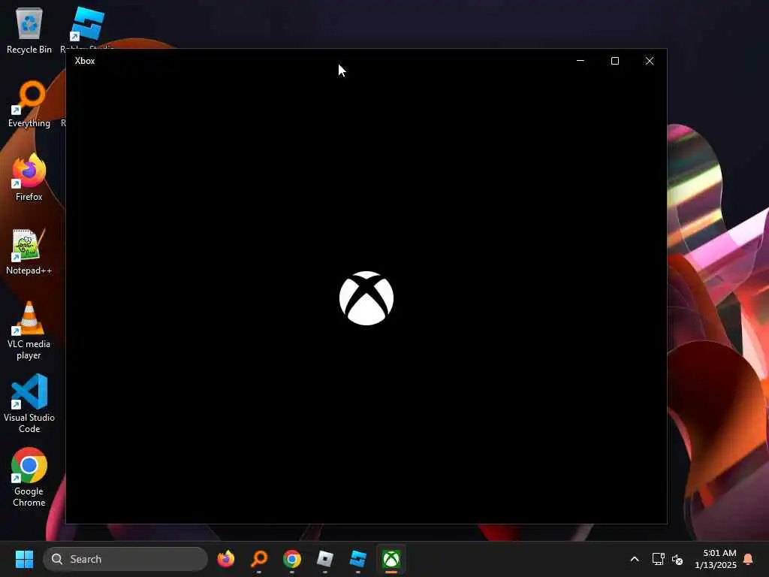Open the Roblox Studio desktop shortcut
Viewport: 769px width, 577px height.
click(87, 29)
